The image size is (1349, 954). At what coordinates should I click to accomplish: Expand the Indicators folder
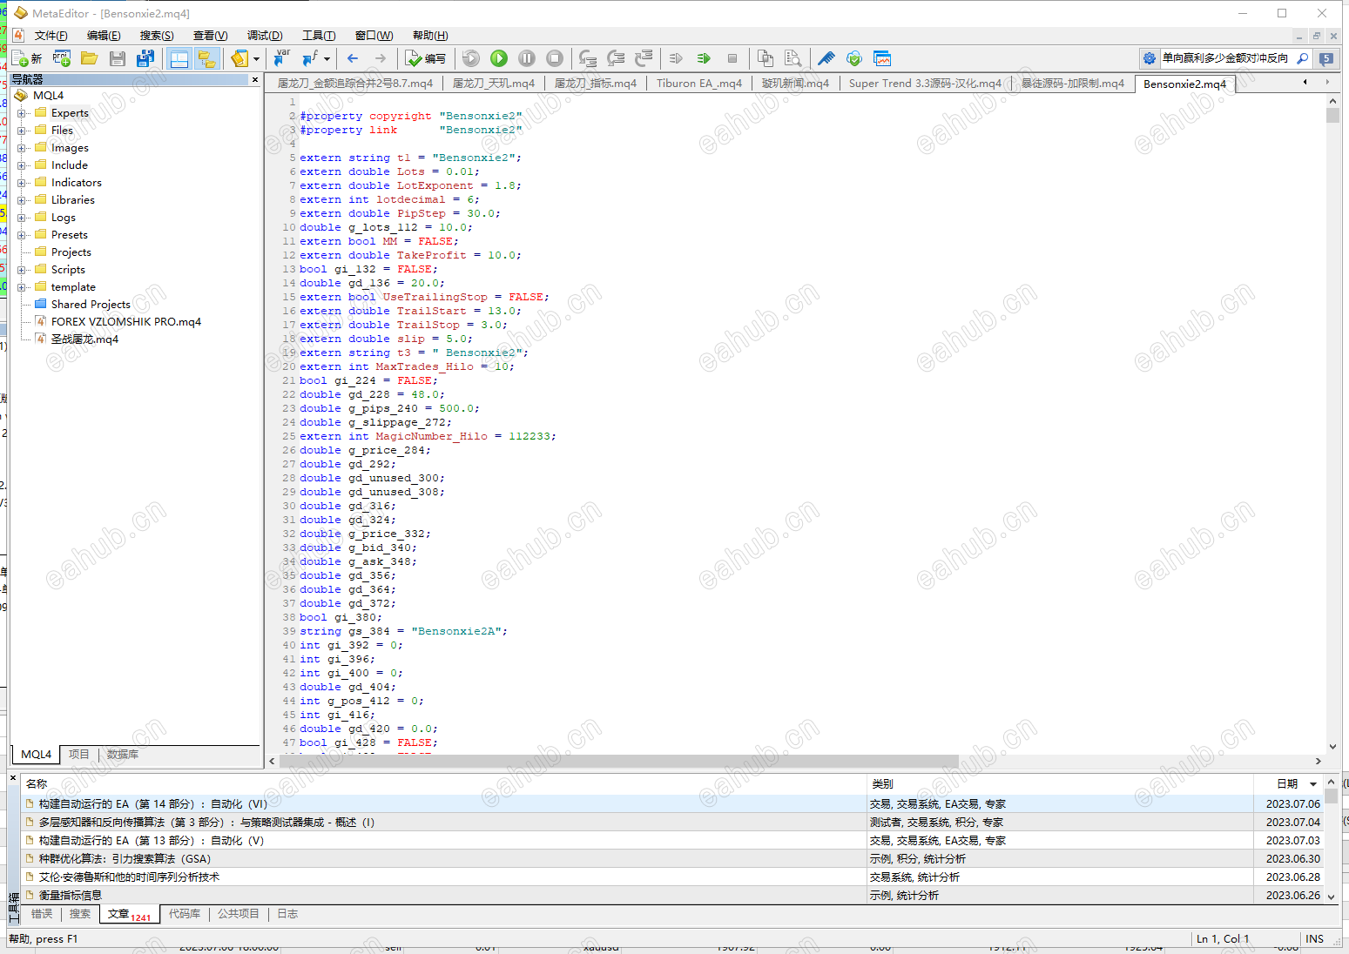[22, 183]
